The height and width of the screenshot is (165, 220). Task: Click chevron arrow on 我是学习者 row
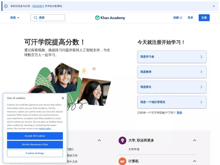point(201,57)
